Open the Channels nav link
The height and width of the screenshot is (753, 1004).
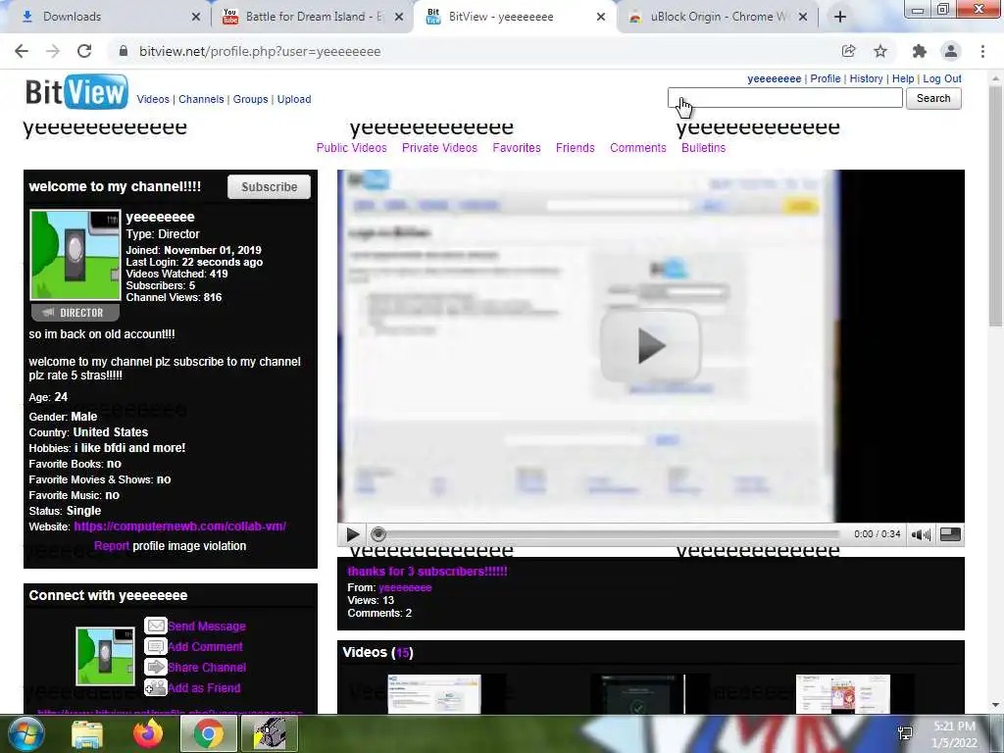click(x=201, y=99)
